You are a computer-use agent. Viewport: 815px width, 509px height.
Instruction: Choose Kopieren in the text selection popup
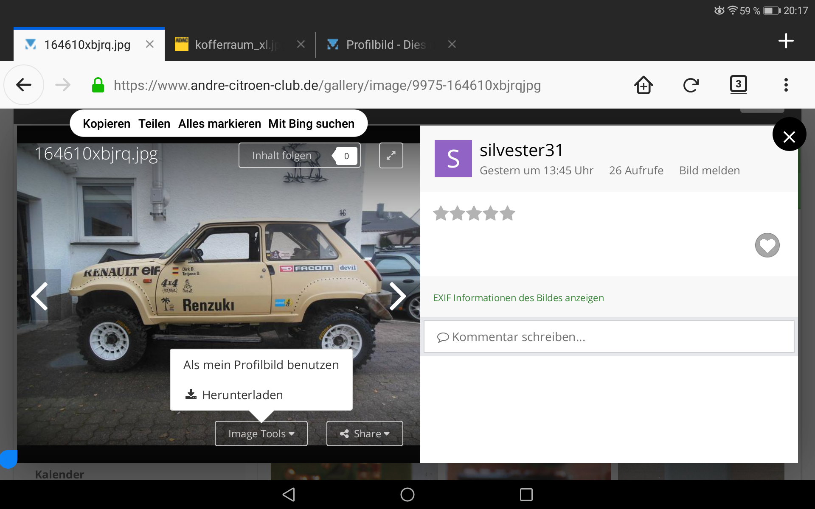point(107,123)
